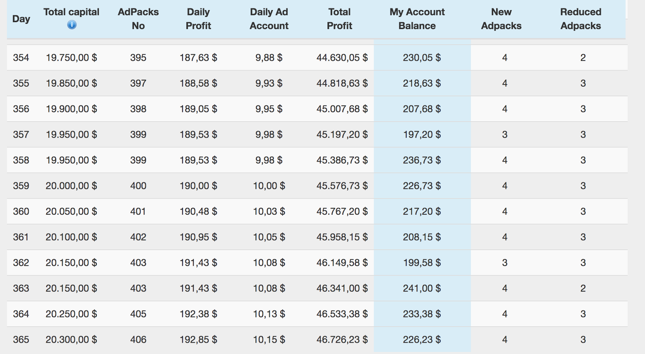Click the My Account Balance column header
The width and height of the screenshot is (645, 354).
(x=417, y=19)
